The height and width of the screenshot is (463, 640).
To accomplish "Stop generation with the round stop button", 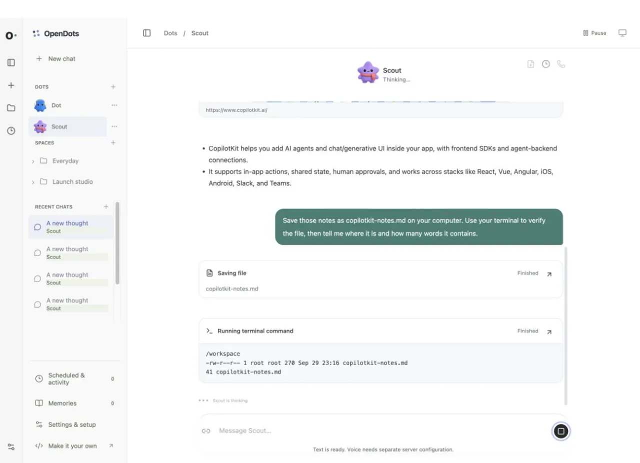I will click(561, 431).
